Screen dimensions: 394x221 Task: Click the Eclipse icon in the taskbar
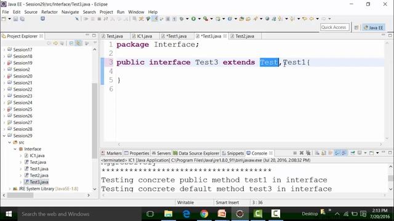[239, 214]
